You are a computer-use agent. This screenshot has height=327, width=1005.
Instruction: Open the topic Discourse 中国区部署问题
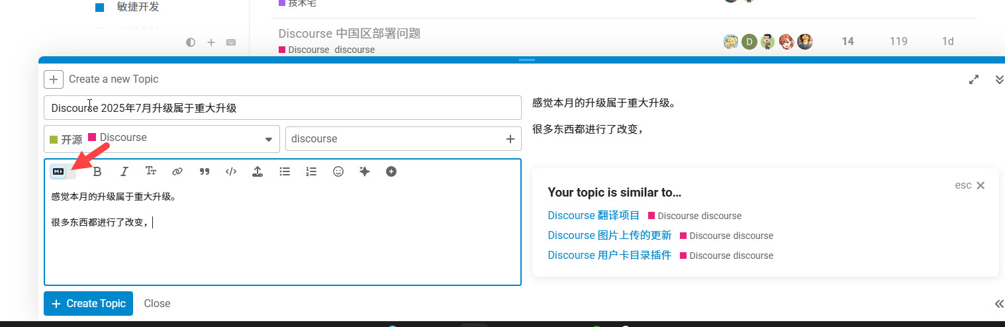[x=350, y=34]
